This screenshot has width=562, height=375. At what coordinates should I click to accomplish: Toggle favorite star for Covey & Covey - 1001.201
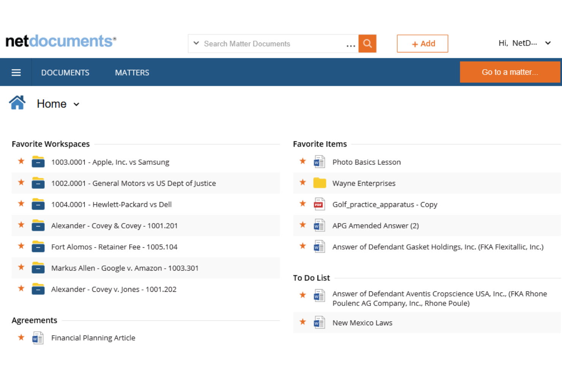21,225
